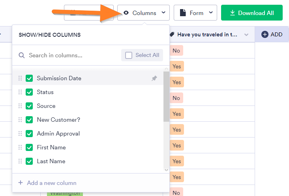Click drag handle icon for Admin Approval

click(20, 134)
